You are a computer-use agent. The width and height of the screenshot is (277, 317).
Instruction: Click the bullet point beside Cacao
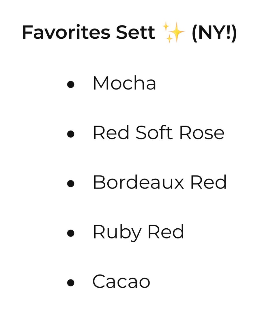tap(71, 283)
